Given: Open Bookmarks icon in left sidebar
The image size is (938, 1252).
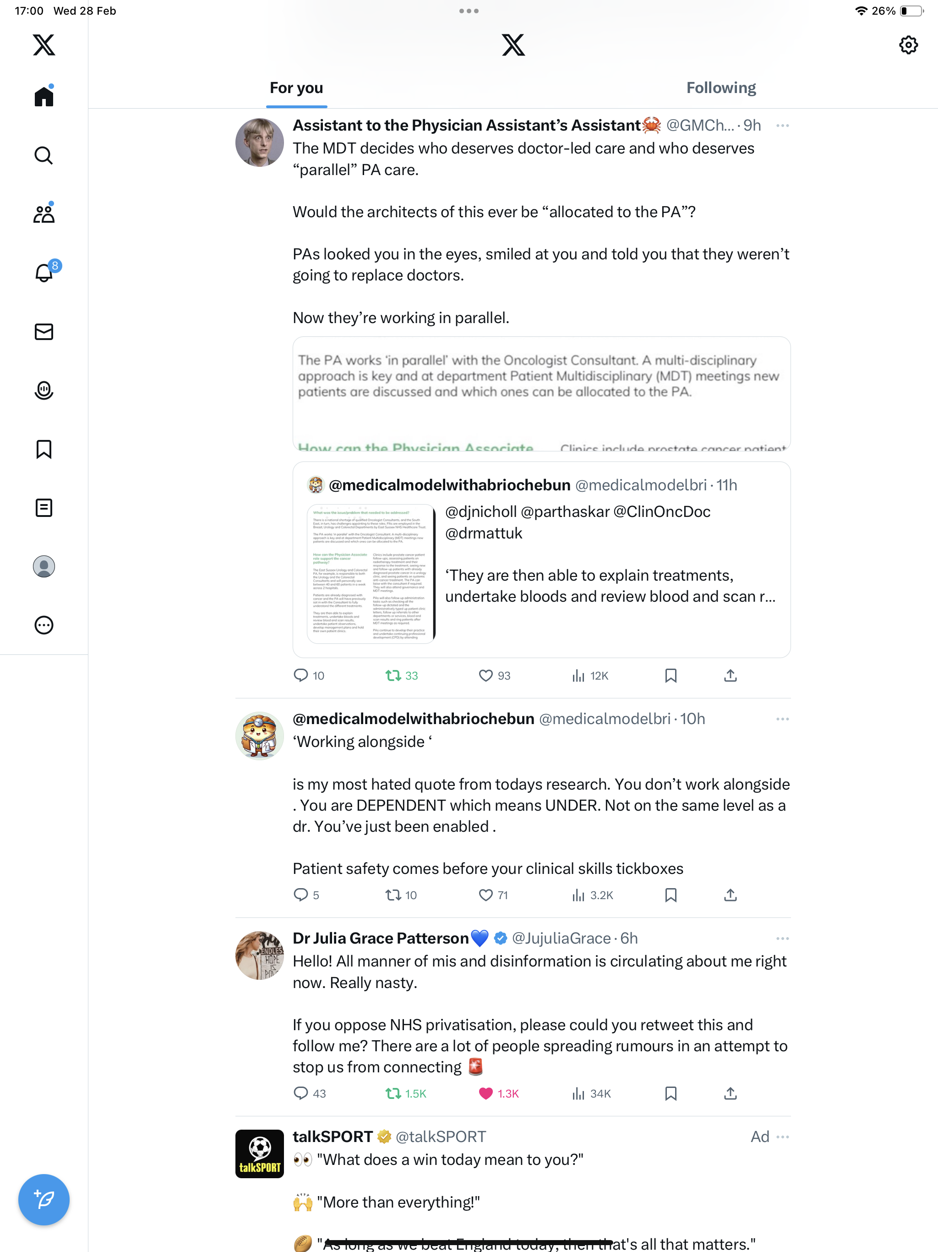Looking at the screenshot, I should point(44,450).
